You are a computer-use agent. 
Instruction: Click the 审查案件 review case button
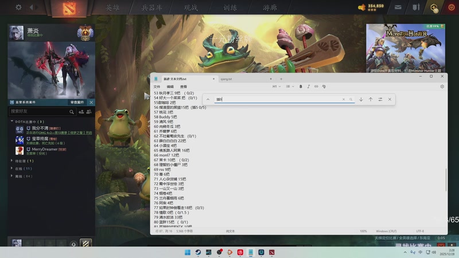[77, 102]
